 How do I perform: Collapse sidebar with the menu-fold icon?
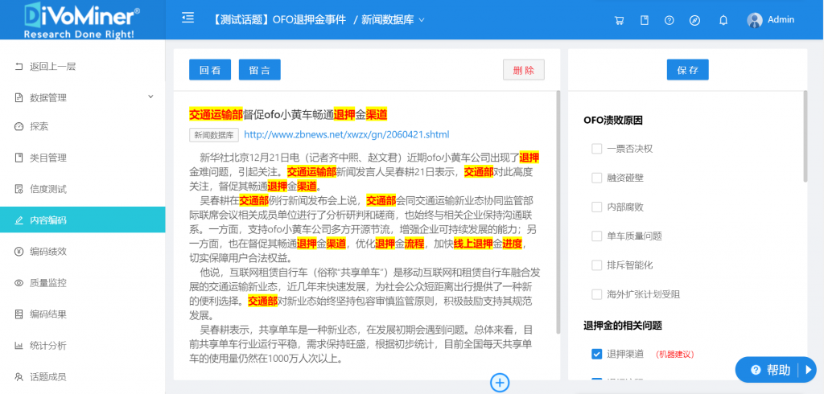click(187, 18)
